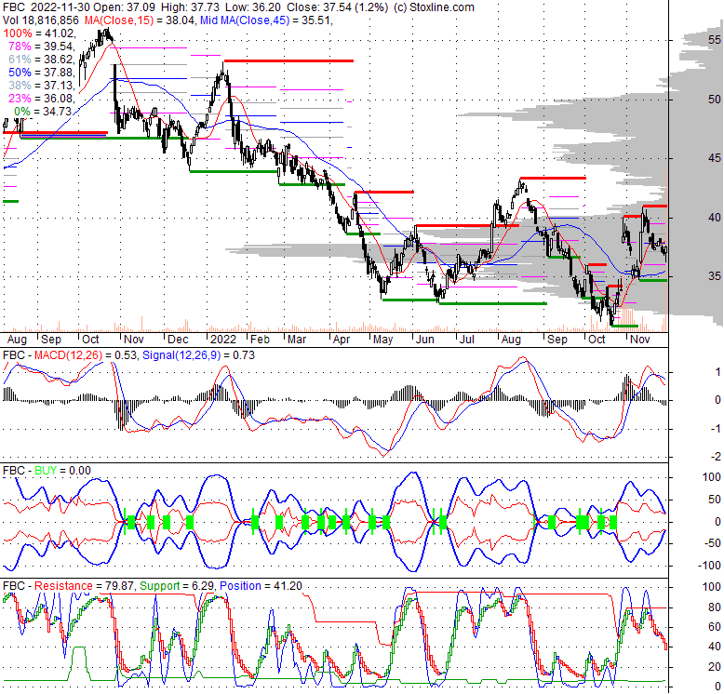Click the 50% = 37.88 Fibonacci level
The height and width of the screenshot is (694, 724).
[x=42, y=73]
